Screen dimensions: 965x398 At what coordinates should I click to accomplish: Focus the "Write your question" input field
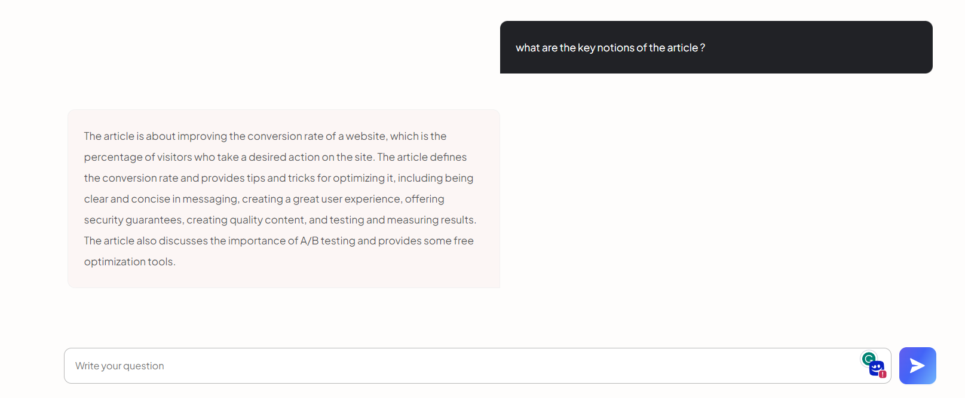click(477, 366)
